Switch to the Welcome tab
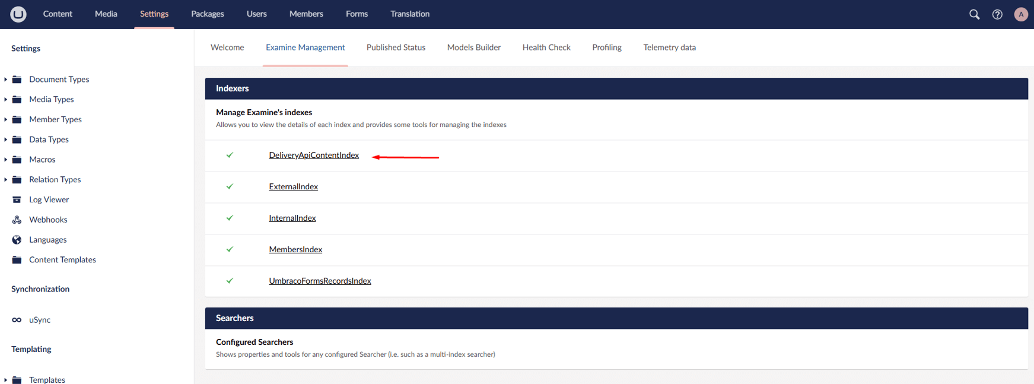Image resolution: width=1034 pixels, height=384 pixels. (x=227, y=47)
